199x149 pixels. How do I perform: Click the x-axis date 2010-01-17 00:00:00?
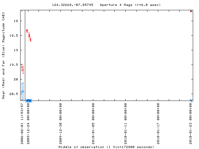click(x=158, y=124)
